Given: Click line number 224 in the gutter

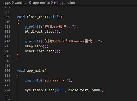Looking at the screenshot, I should (7, 90).
